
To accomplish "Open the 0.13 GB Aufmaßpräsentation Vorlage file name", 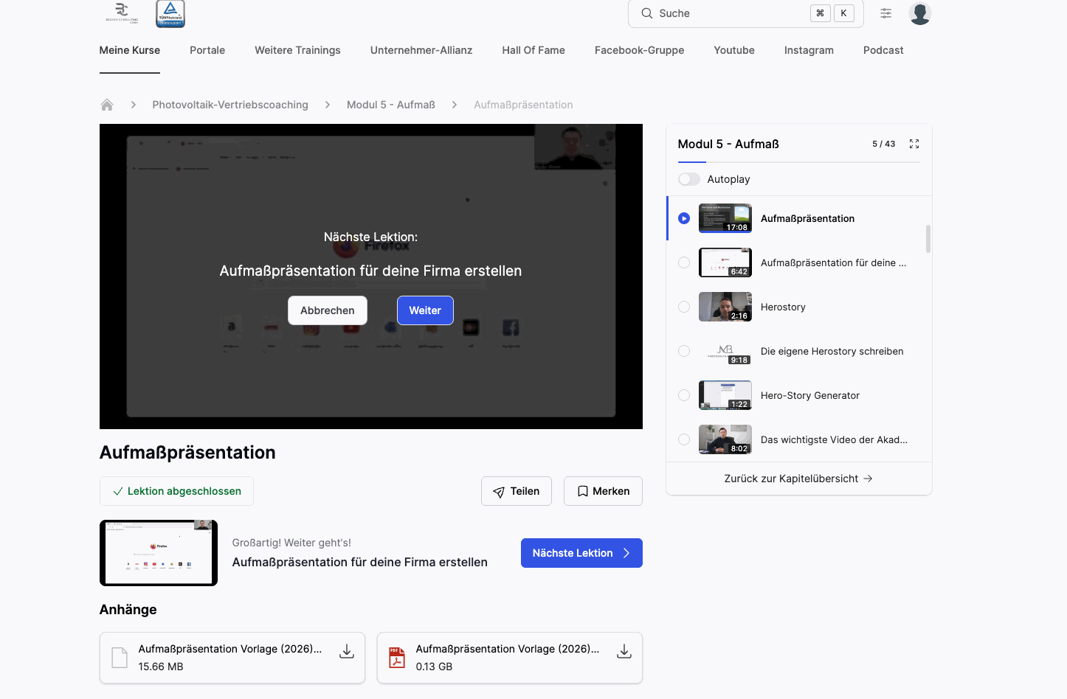I will 508,649.
